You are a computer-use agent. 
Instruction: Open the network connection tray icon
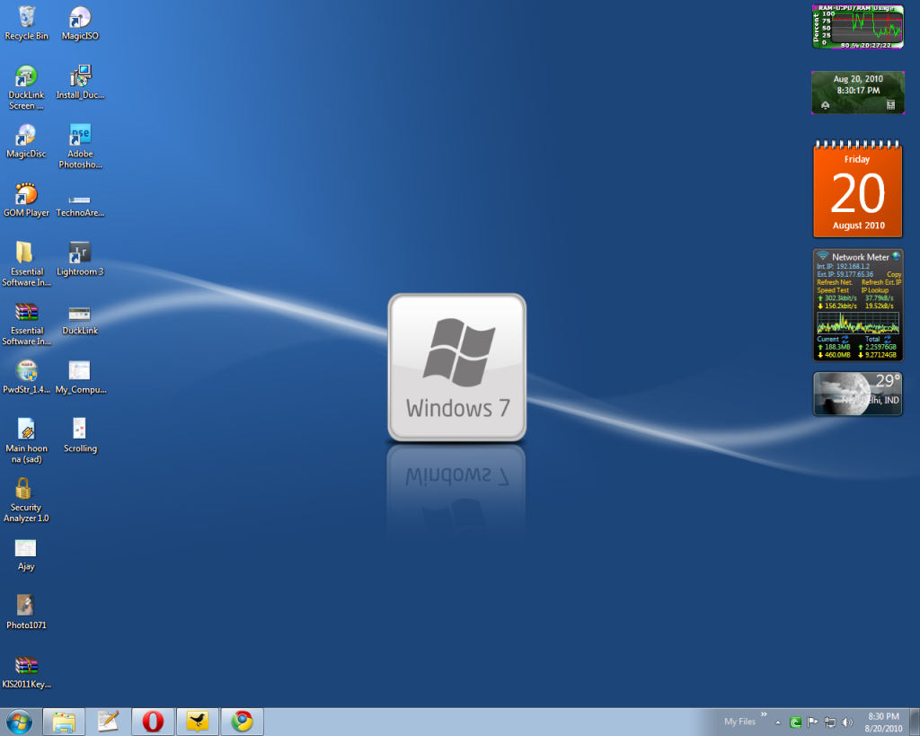830,723
